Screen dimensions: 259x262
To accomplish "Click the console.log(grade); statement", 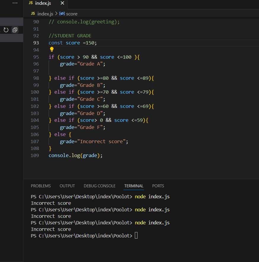I will [x=76, y=156].
